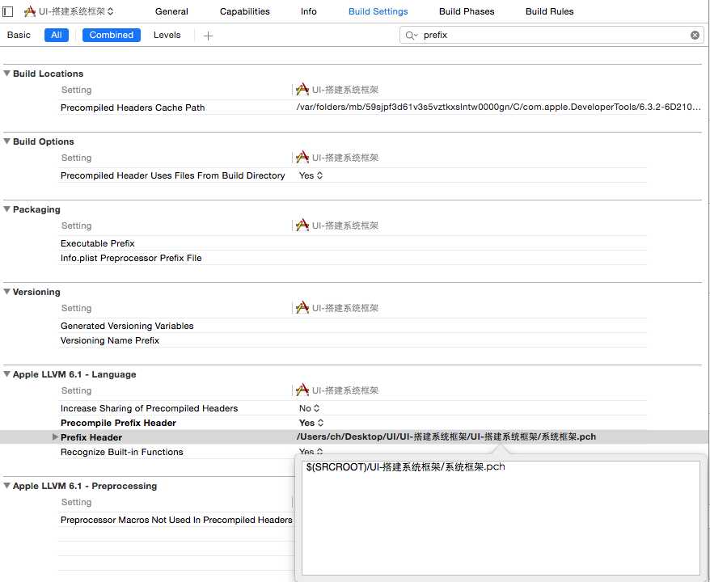This screenshot has height=582, width=710.
Task: Change Increase Sharing of Precompiled Headers No popup
Action: click(x=309, y=408)
